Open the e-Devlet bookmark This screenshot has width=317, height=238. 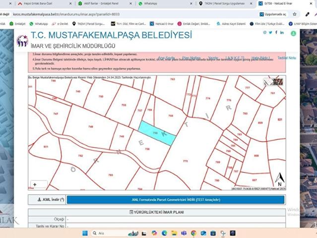(61, 23)
